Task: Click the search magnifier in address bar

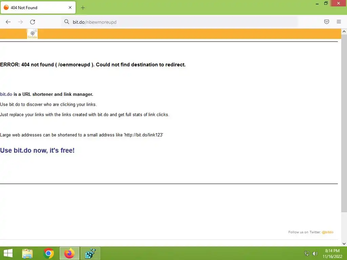Action: click(67, 22)
